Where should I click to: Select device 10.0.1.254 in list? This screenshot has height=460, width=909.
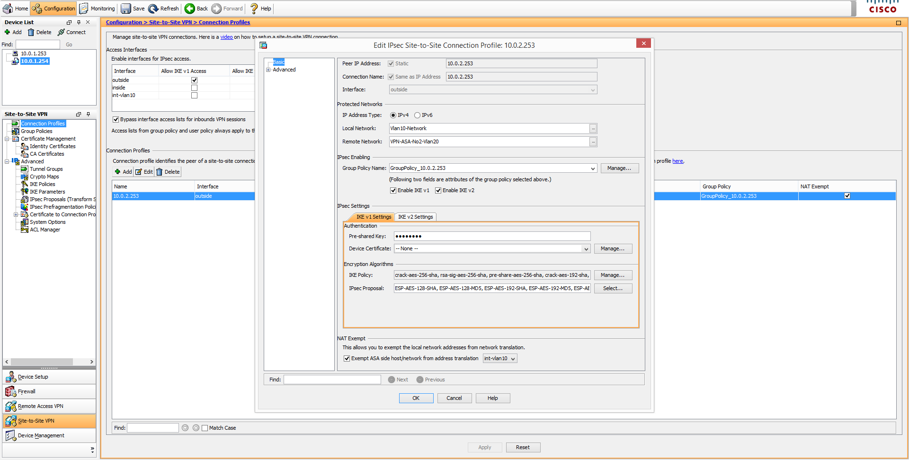(x=35, y=61)
